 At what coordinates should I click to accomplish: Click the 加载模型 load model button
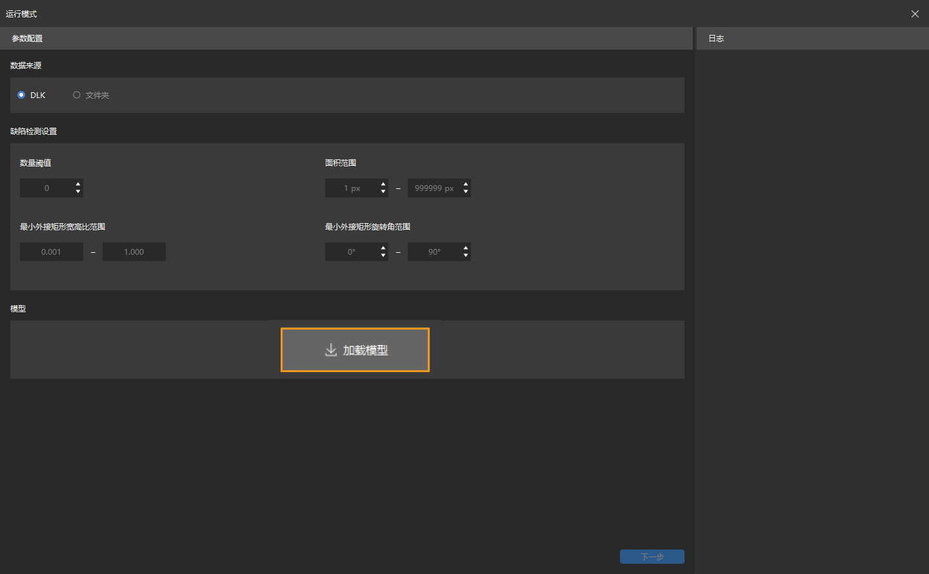(355, 350)
